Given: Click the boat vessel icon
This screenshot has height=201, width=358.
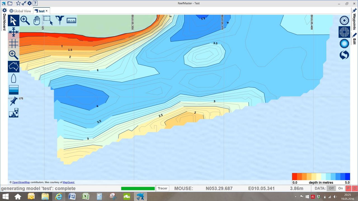Looking at the screenshot, I should [13, 78].
